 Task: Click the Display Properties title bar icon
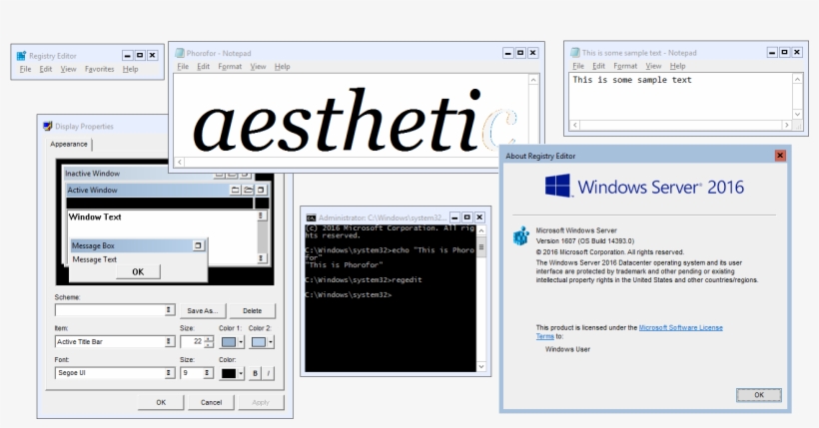[x=48, y=126]
